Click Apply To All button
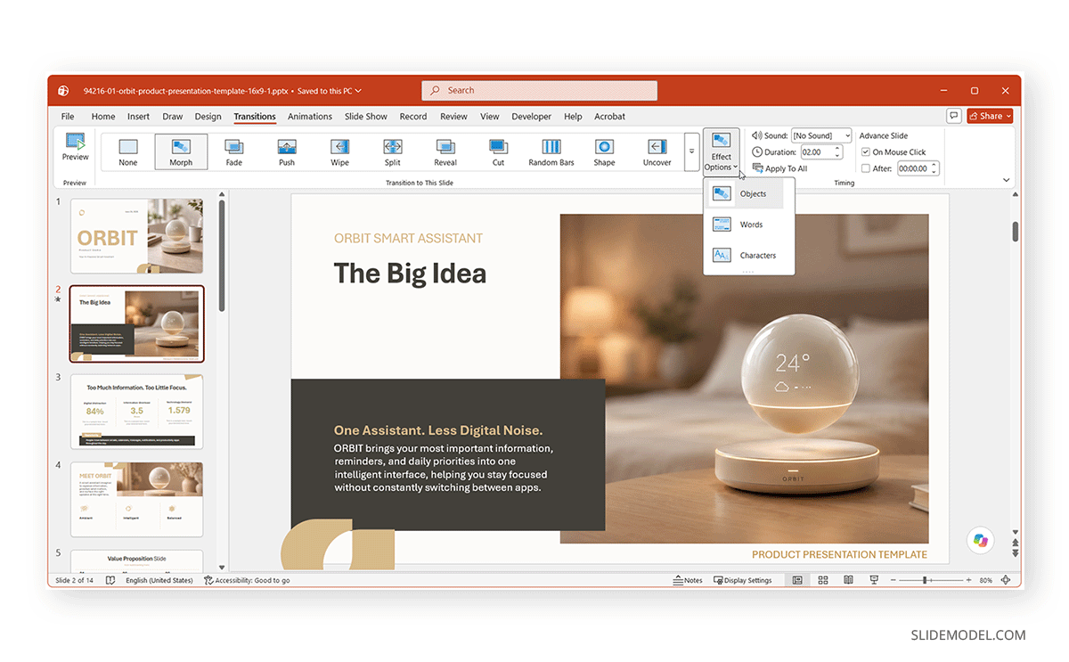Image resolution: width=1069 pixels, height=662 pixels. pos(780,168)
